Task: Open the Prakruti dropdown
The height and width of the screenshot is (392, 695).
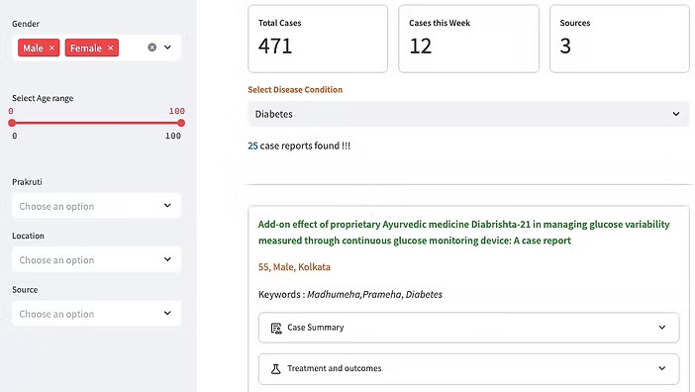Action: click(97, 206)
